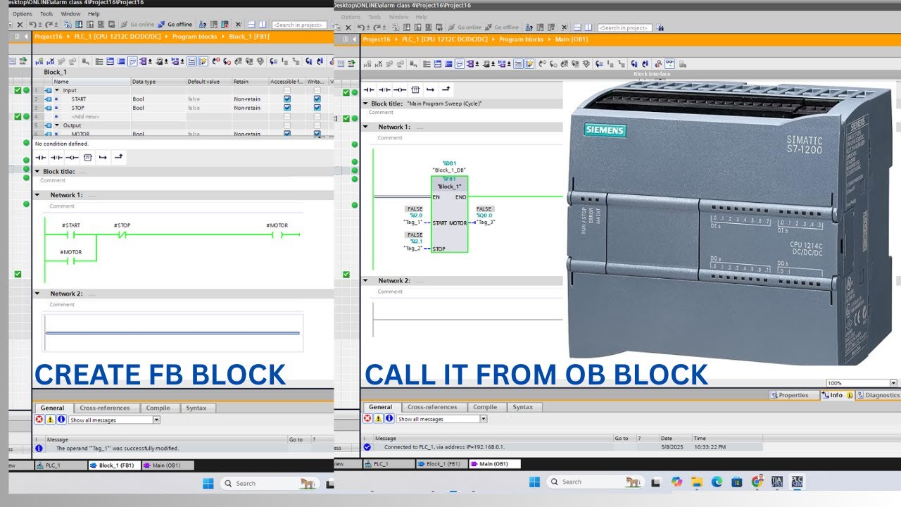Viewport: 901px width, 507px height.
Task: Normally closed contact icon, left Block_1 window
Action: [56, 158]
